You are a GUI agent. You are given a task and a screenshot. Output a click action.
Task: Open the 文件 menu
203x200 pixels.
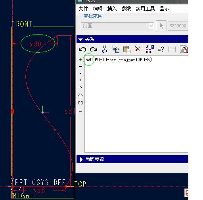click(x=83, y=9)
